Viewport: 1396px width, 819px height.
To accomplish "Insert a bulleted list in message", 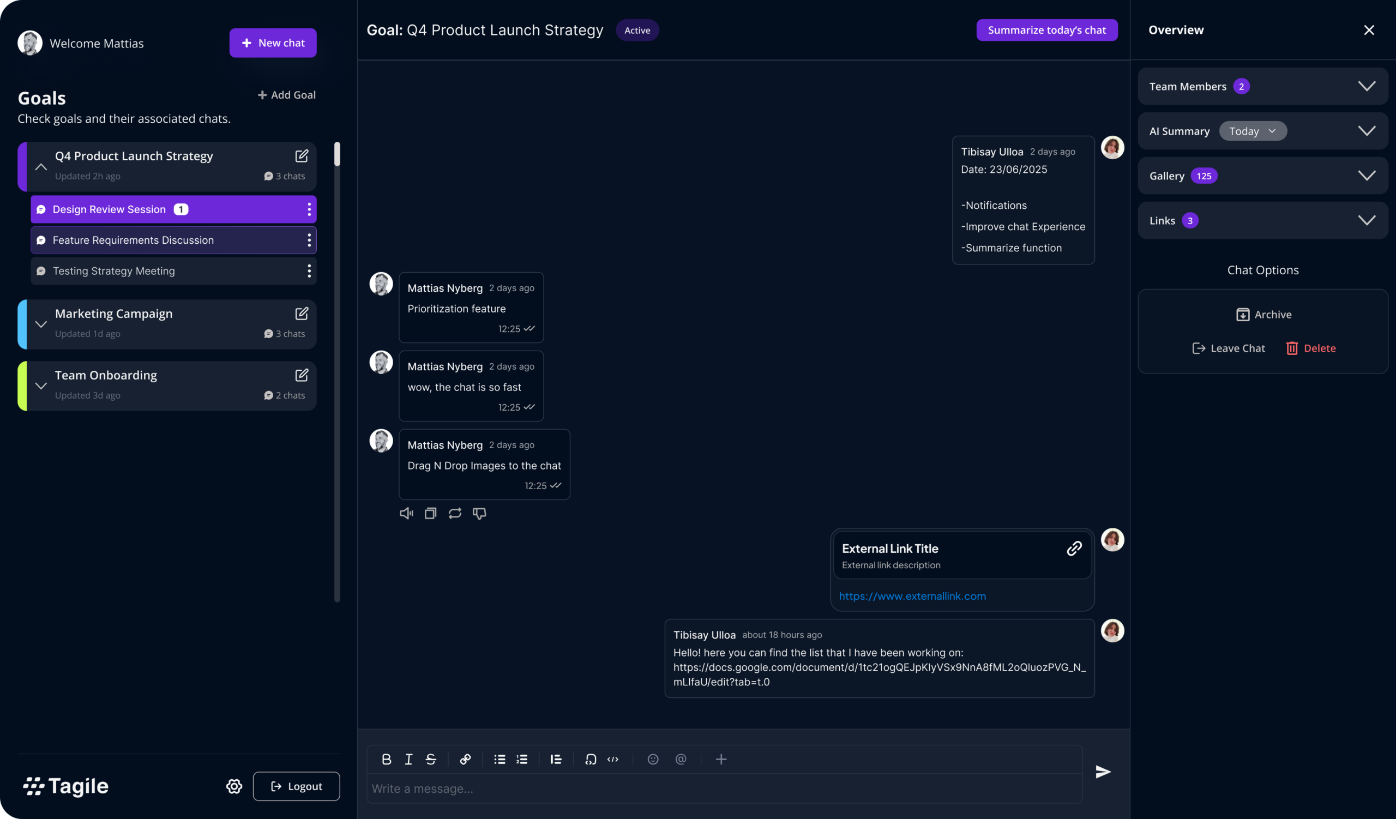I will [x=500, y=759].
